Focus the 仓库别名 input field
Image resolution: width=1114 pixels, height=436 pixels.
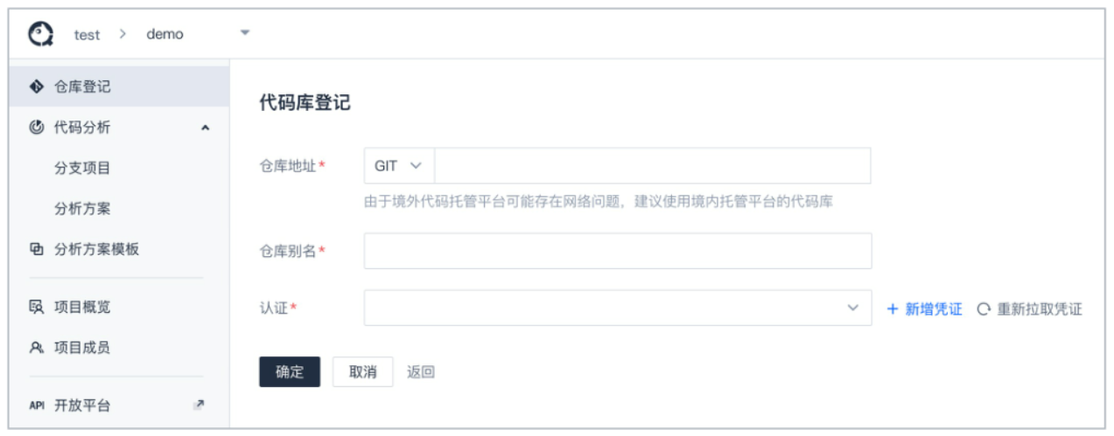(618, 251)
